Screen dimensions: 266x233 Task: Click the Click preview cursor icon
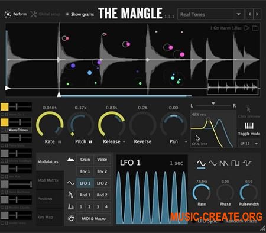pos(248,109)
